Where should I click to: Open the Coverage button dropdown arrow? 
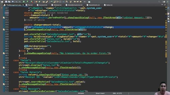coord(29,2)
